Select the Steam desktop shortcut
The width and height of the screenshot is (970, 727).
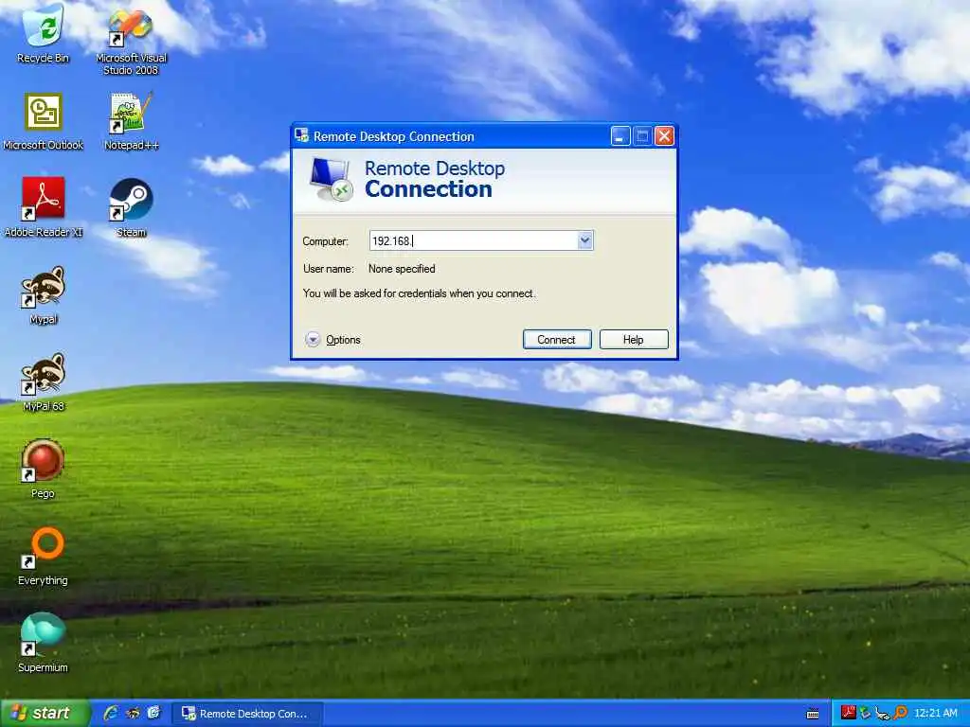tap(131, 208)
